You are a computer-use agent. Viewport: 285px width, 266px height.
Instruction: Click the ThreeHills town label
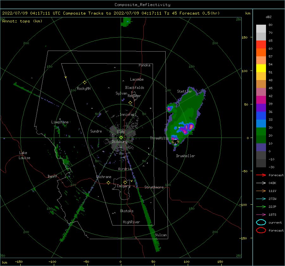click(x=159, y=138)
